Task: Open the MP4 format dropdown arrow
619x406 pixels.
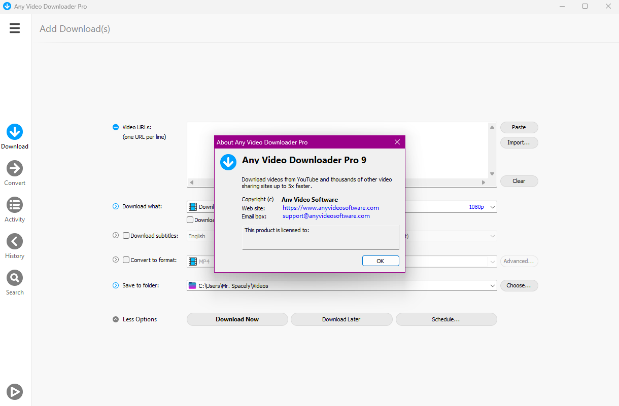Action: click(492, 262)
